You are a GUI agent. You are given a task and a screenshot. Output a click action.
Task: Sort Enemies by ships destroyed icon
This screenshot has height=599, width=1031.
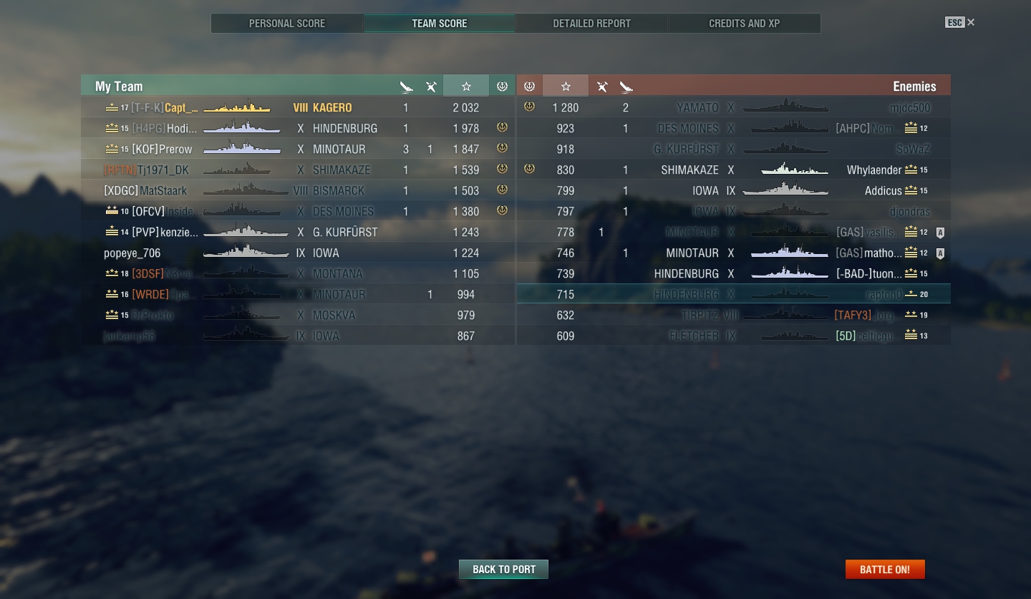626,87
